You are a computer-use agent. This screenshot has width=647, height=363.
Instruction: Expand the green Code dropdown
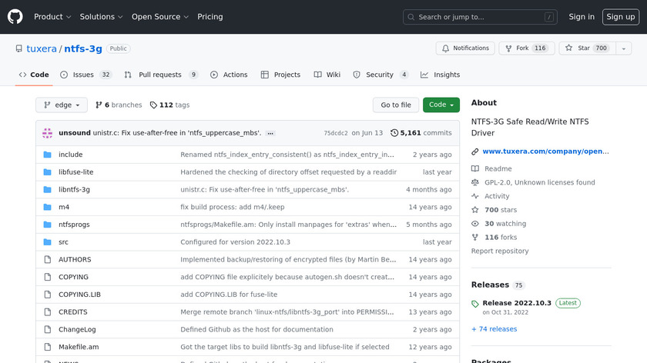(441, 105)
